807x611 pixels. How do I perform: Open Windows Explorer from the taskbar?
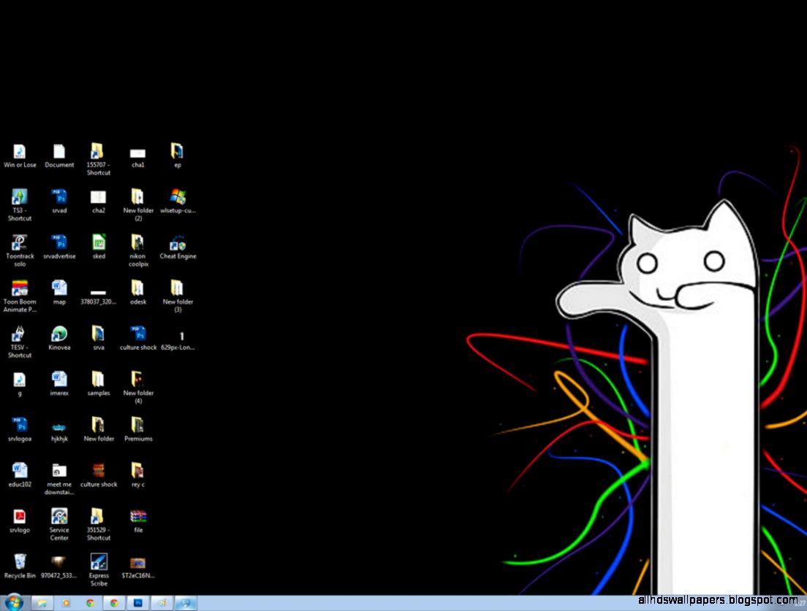pos(42,604)
